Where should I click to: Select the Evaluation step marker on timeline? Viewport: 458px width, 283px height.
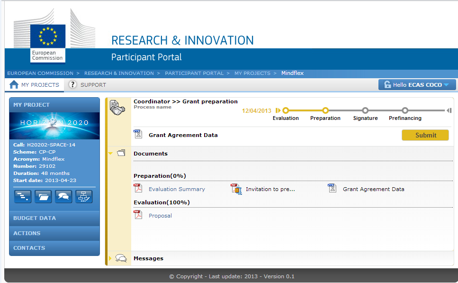pos(286,110)
